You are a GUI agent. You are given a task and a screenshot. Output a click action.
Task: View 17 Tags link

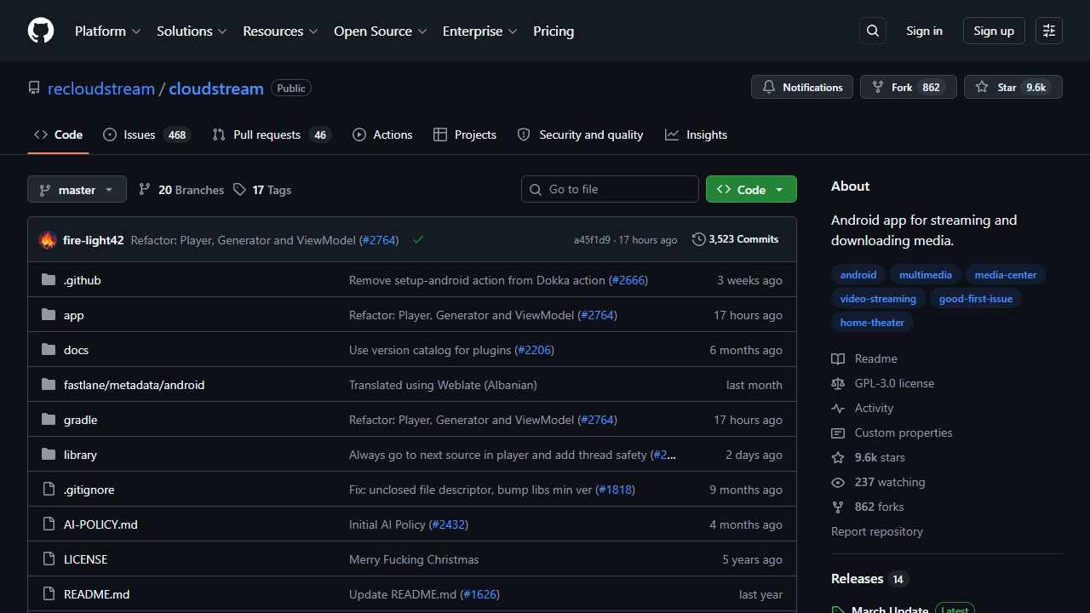pyautogui.click(x=262, y=190)
